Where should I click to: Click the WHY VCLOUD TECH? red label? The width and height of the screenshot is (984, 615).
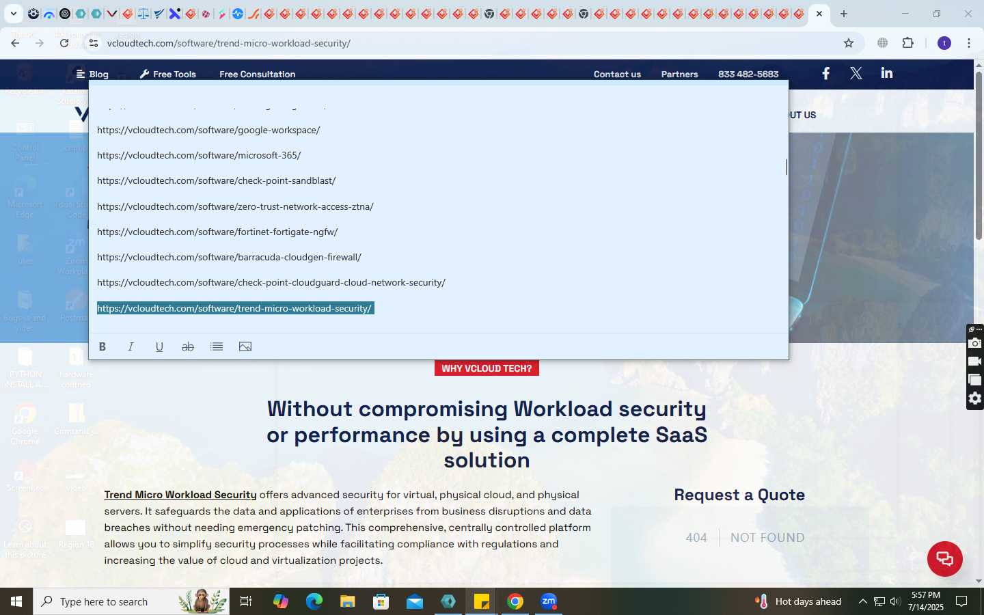point(487,368)
